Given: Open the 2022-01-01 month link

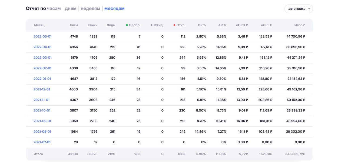Looking at the screenshot, I should click(x=42, y=79).
